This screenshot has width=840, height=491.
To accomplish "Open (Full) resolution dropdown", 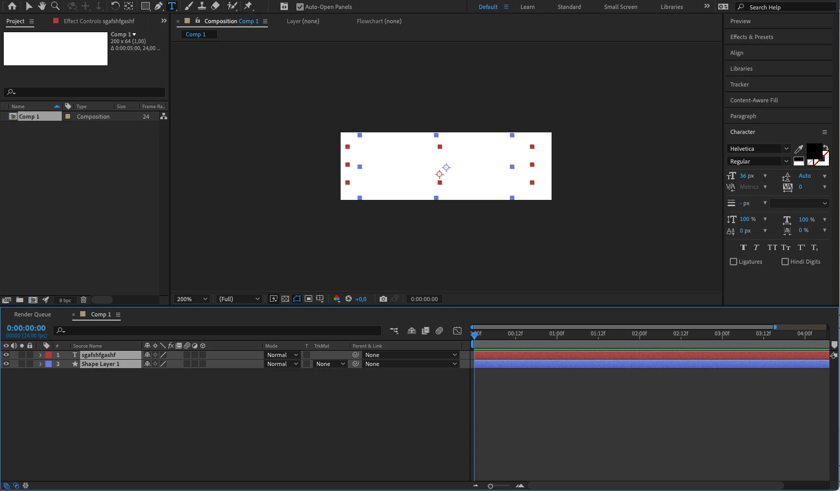I will [x=239, y=299].
